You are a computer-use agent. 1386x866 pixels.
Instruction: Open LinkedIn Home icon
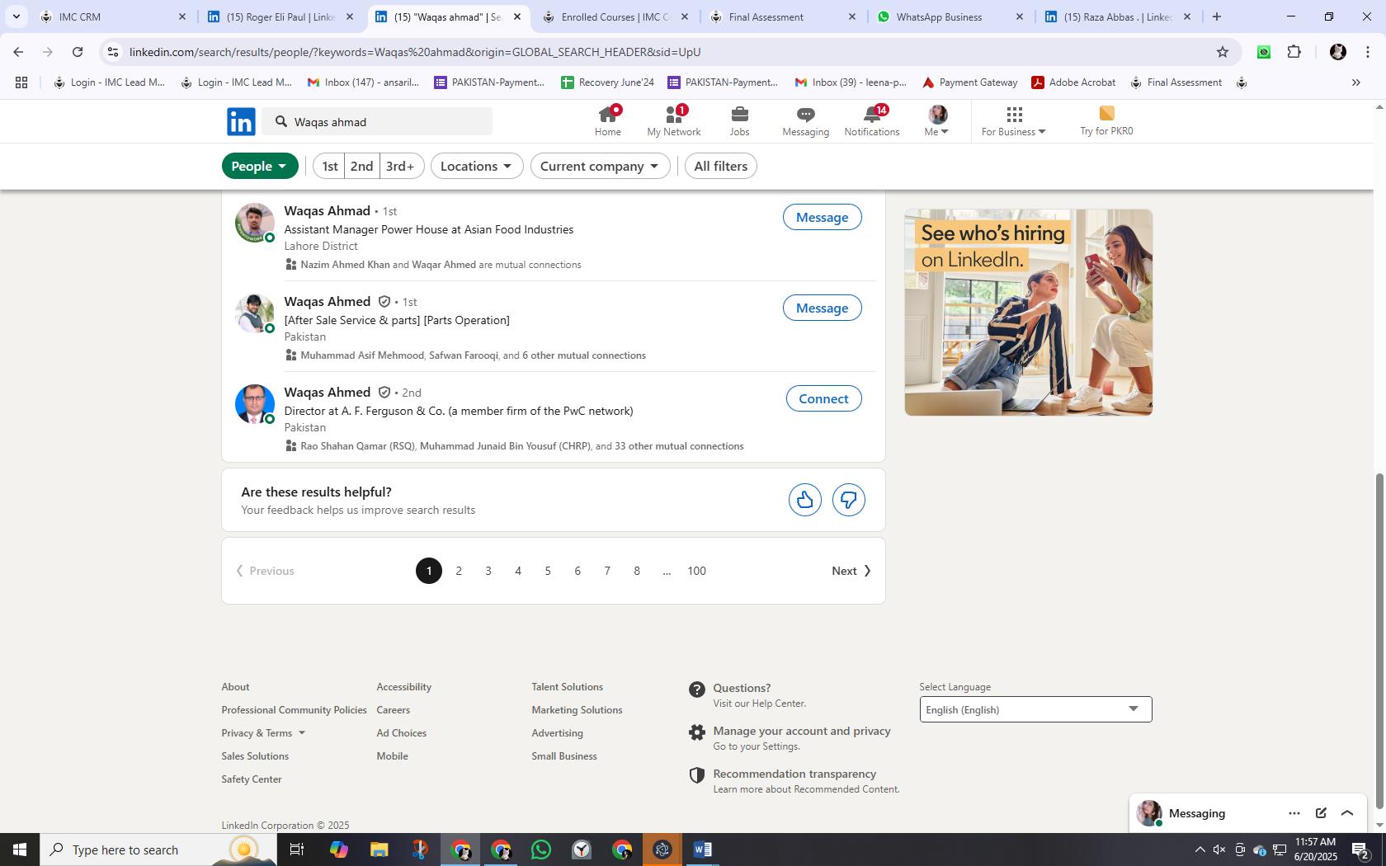point(607,121)
